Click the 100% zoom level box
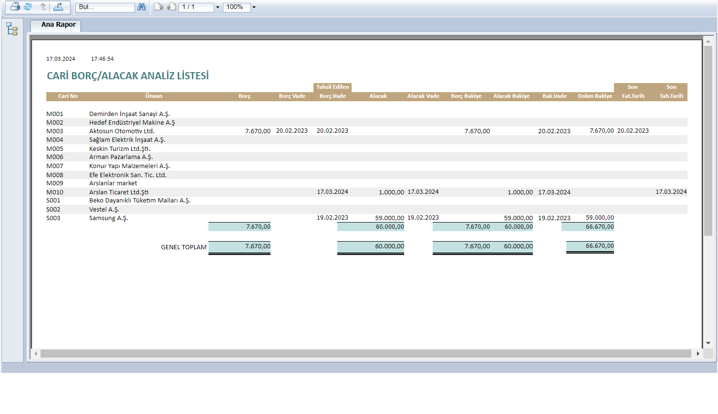 tap(236, 7)
